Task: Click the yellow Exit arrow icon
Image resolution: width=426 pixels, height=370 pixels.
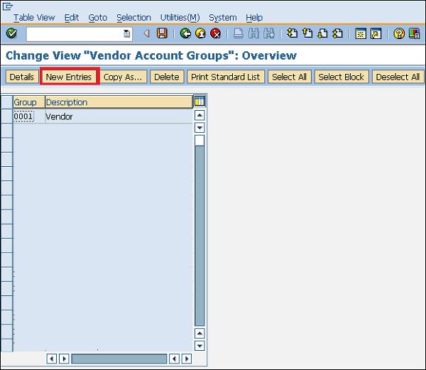Action: tap(200, 33)
